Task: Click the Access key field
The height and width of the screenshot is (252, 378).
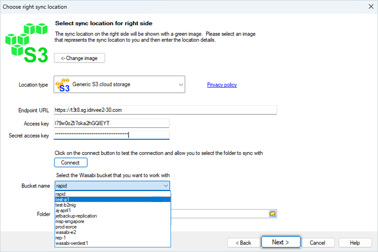Action: pyautogui.click(x=111, y=123)
